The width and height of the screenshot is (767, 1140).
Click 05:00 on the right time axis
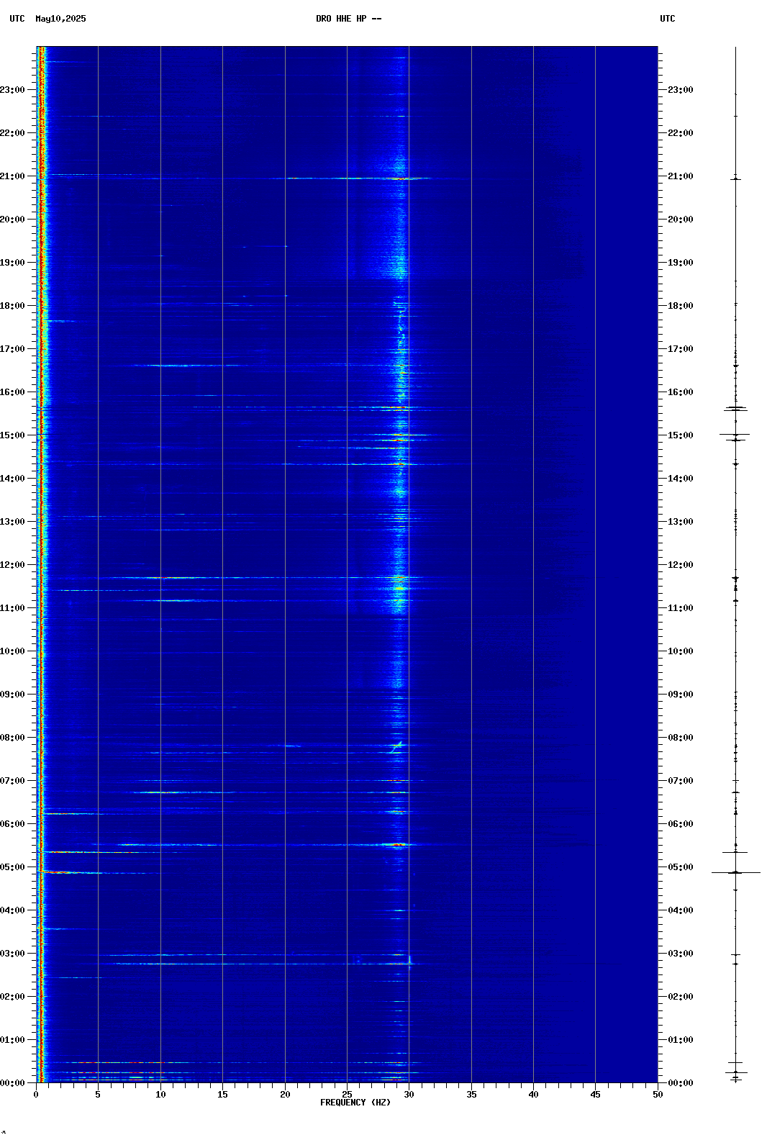(x=681, y=867)
